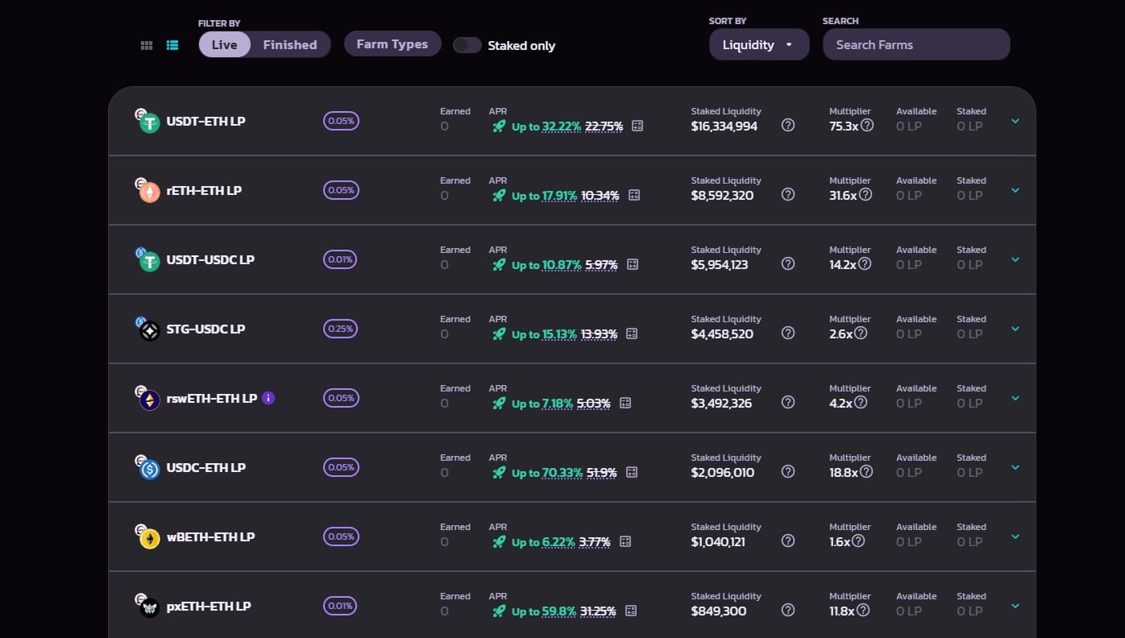This screenshot has width=1125, height=638.
Task: Open the Multiplier help icon for USDC–ETH LP
Action: [866, 471]
